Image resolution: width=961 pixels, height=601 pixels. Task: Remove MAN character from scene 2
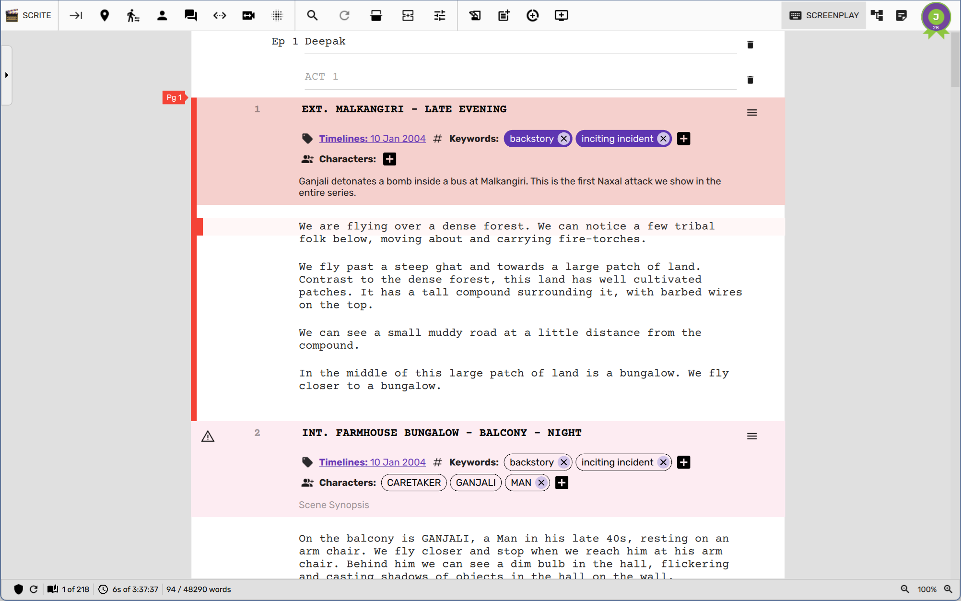(x=541, y=483)
